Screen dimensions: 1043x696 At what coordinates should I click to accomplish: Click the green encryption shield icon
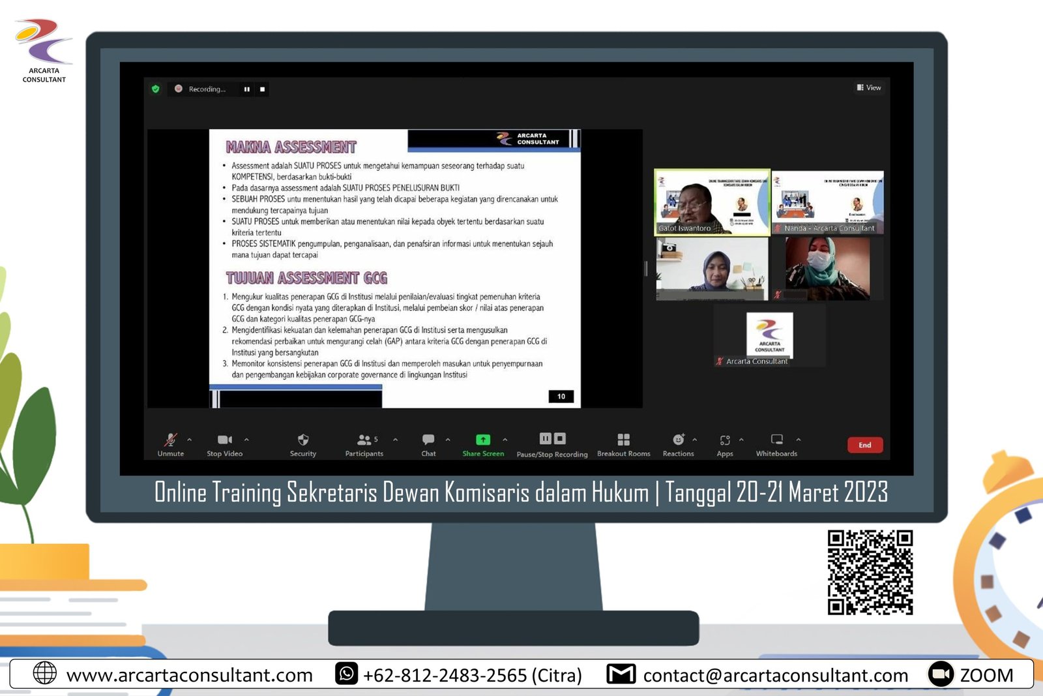coord(155,89)
